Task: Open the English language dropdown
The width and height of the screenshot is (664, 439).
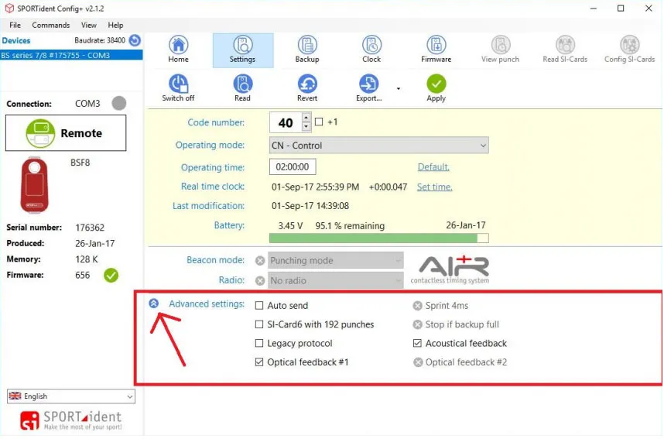Action: point(71,397)
